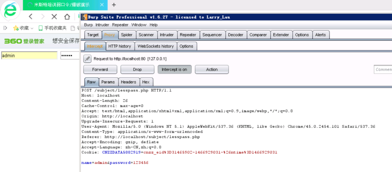Switch to the Intruder tool tab
Screen dimensions: 392x172
pyautogui.click(x=167, y=35)
